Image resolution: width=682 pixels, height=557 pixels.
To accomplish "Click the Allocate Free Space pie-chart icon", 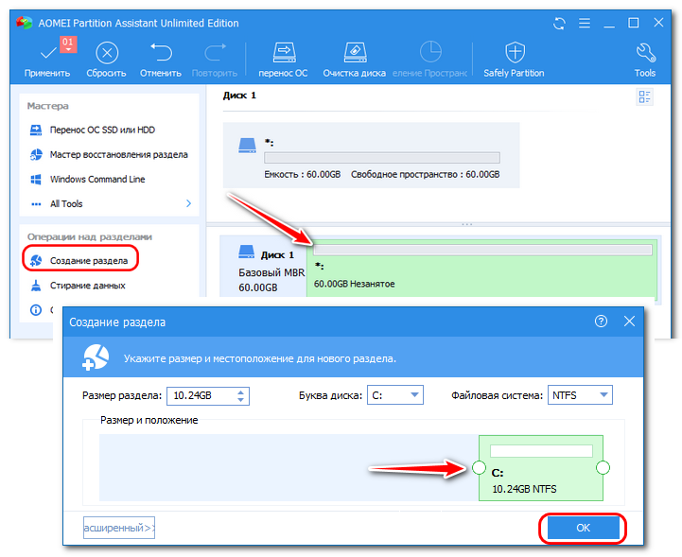I will click(x=430, y=52).
